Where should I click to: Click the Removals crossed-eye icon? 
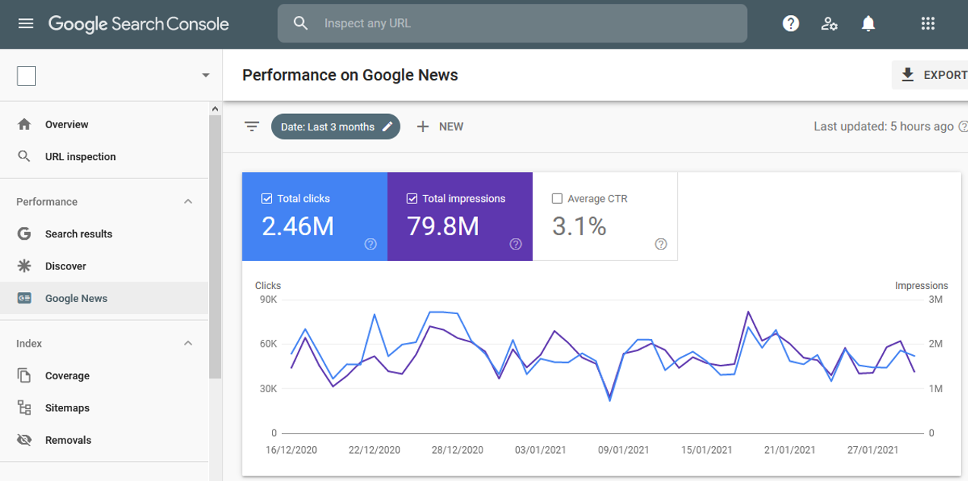[24, 440]
